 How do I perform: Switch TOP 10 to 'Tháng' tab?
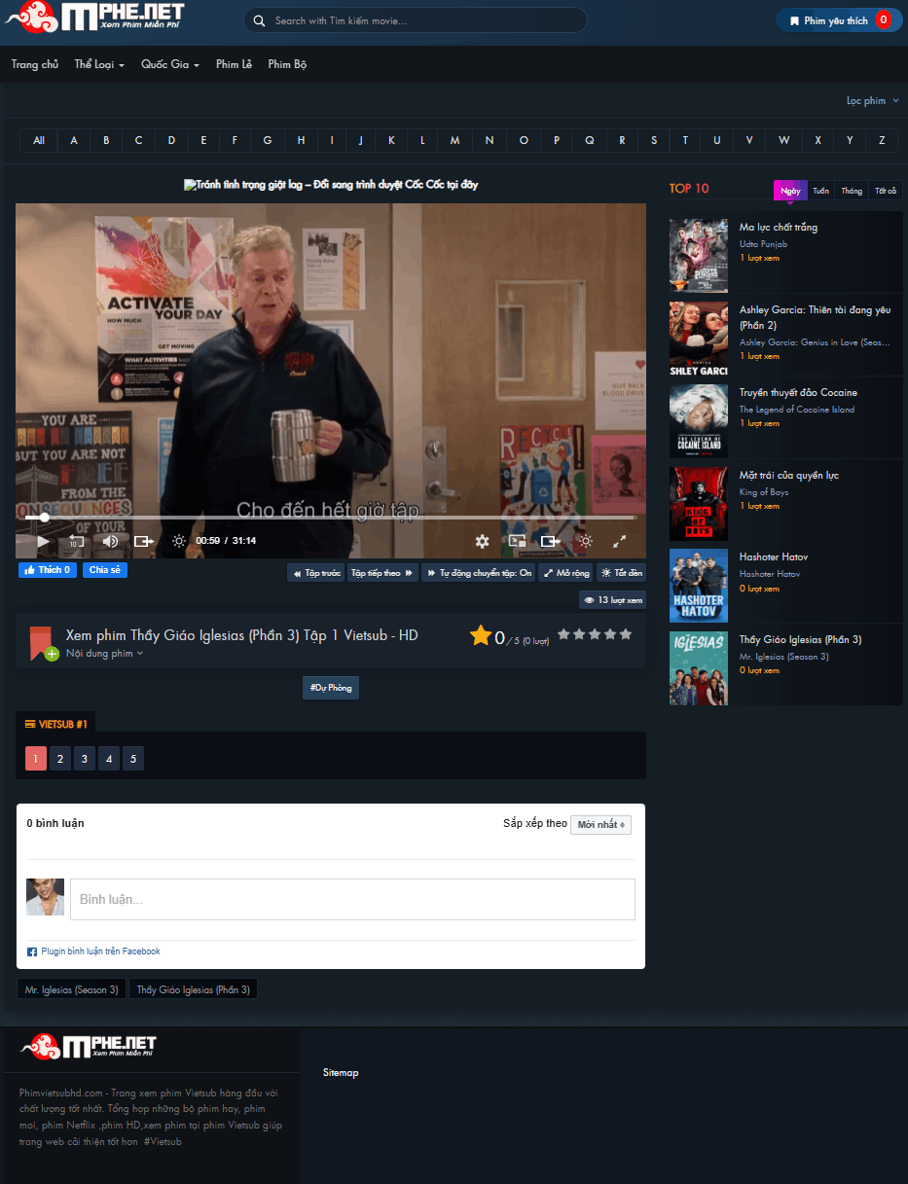point(851,191)
